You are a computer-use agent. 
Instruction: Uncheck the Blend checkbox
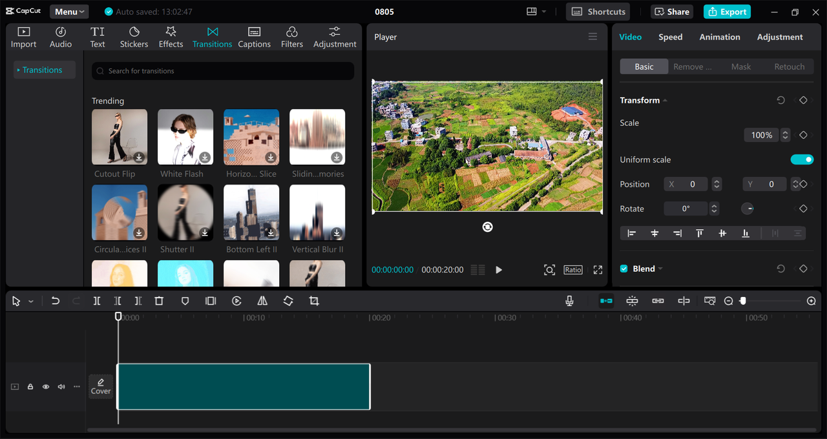click(624, 269)
